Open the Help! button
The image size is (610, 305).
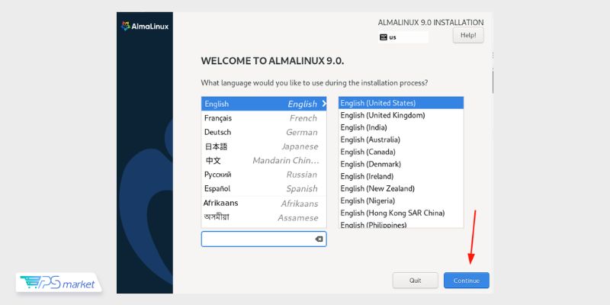pos(468,35)
